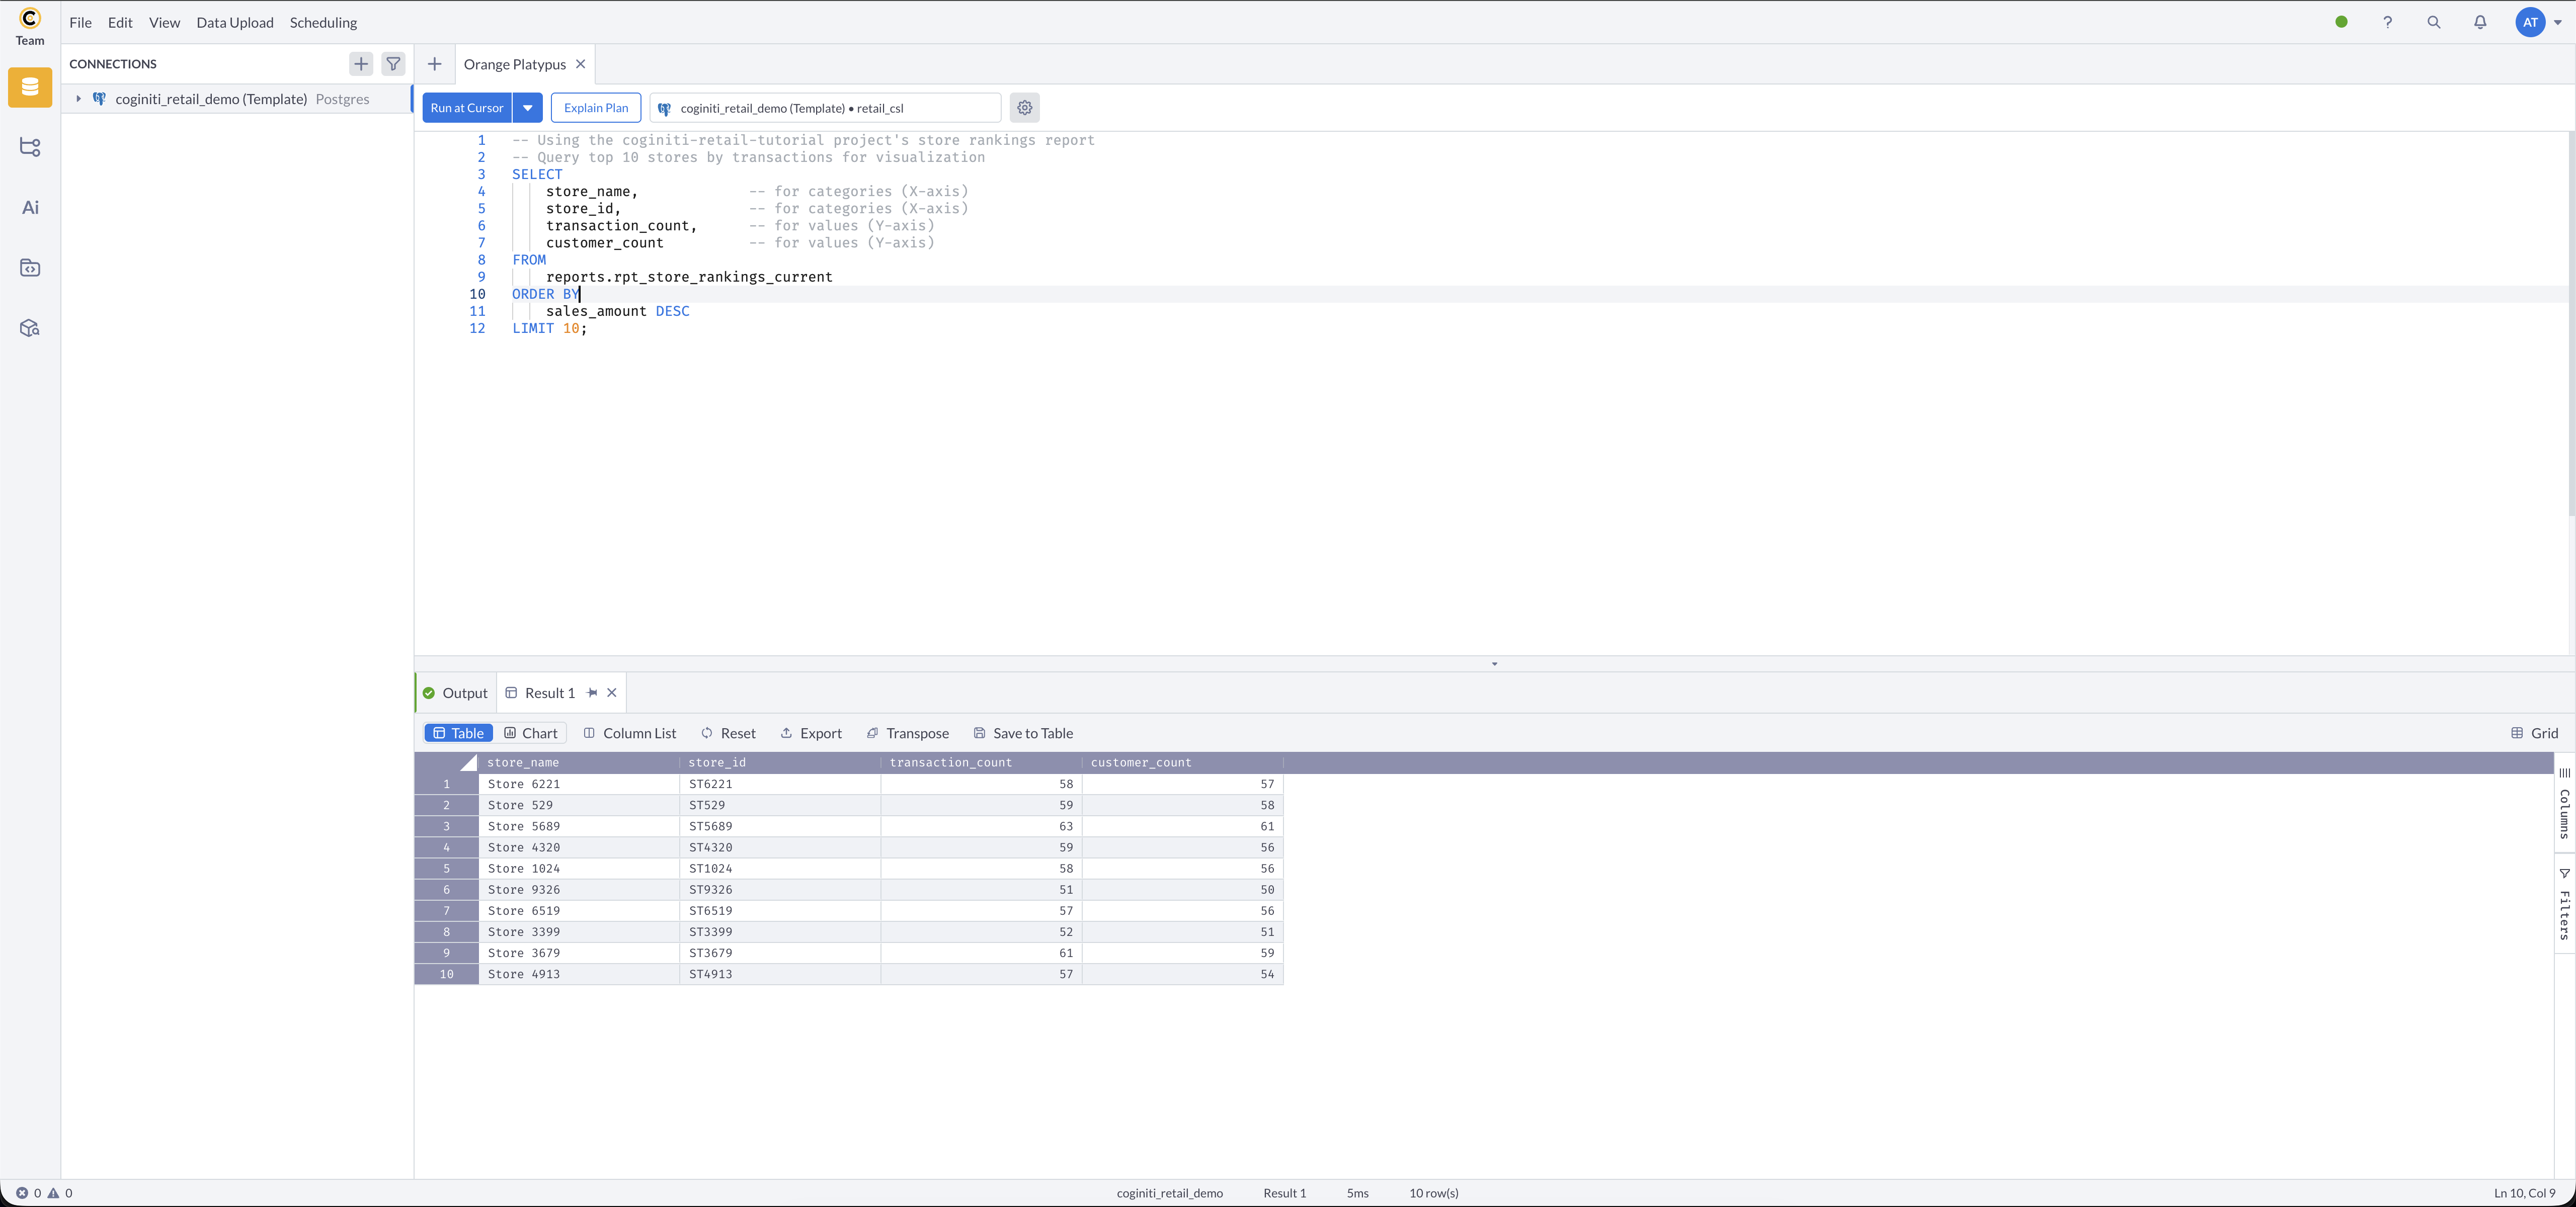Image resolution: width=2576 pixels, height=1207 pixels.
Task: Open Run at Cursor dropdown arrow
Action: click(x=527, y=108)
